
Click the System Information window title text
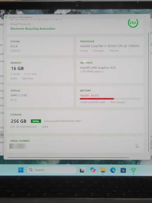(x=21, y=17)
